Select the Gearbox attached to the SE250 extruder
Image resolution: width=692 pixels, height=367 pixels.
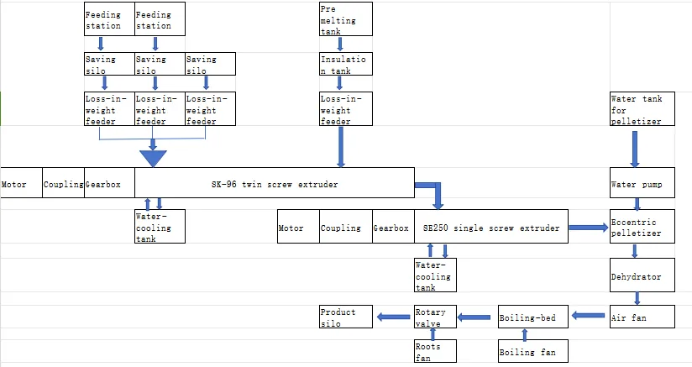click(393, 226)
